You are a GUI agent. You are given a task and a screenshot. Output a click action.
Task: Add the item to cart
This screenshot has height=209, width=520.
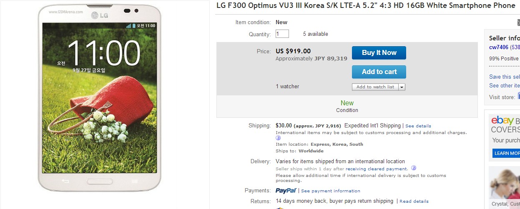coord(379,72)
